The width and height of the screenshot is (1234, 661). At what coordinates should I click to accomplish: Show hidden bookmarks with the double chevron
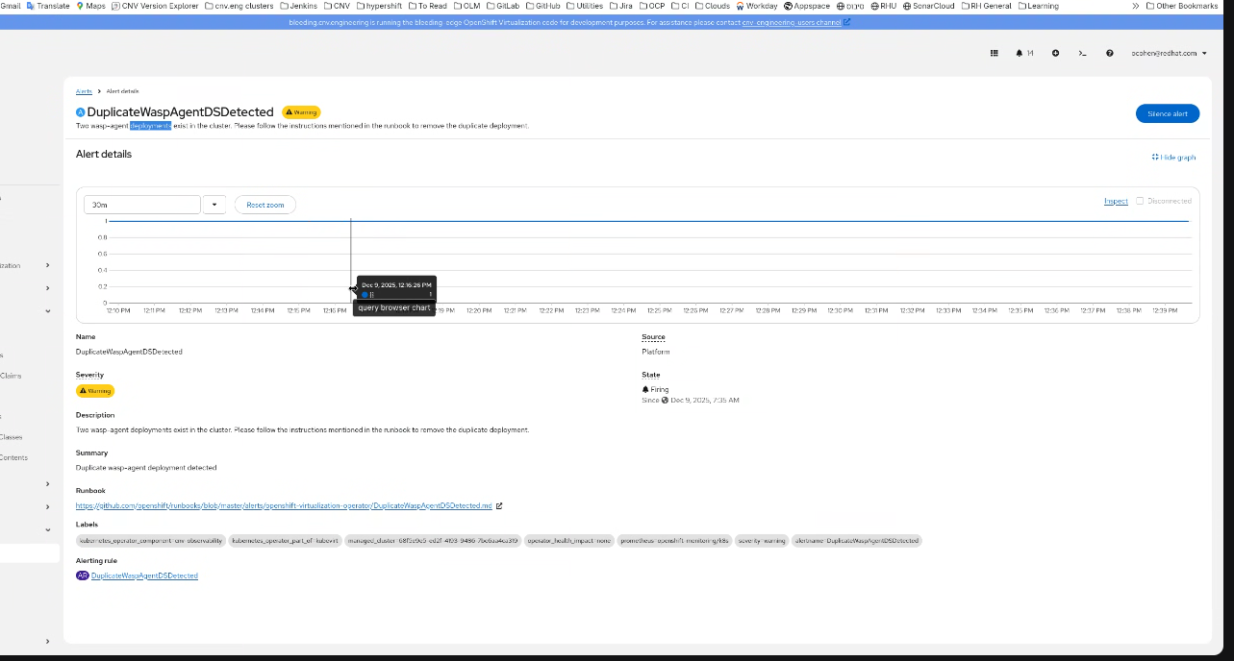pyautogui.click(x=1136, y=6)
